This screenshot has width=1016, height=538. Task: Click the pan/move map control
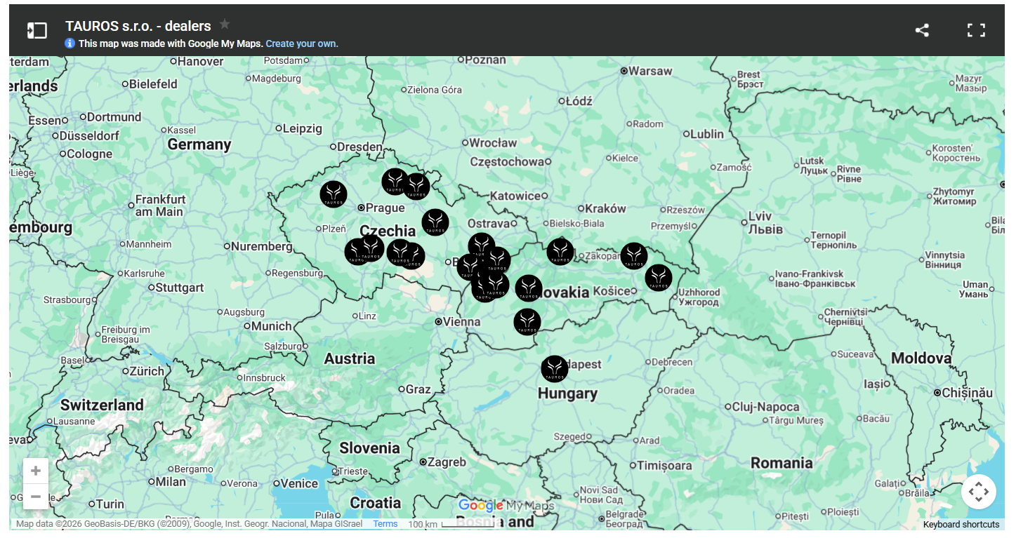(x=978, y=492)
